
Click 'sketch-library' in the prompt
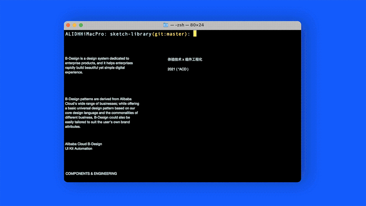[x=131, y=34]
